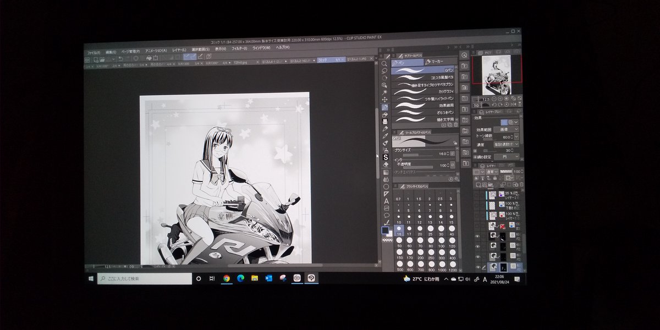Click the Windows taskbar search box
The width and height of the screenshot is (660, 330).
[145, 279]
